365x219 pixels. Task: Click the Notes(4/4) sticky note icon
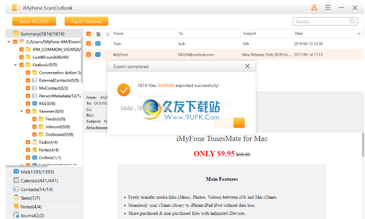click(x=35, y=150)
